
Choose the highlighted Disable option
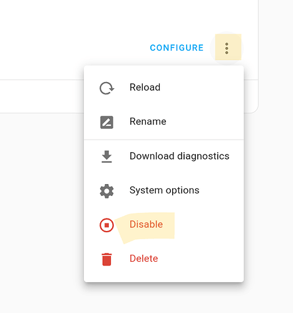164,225
